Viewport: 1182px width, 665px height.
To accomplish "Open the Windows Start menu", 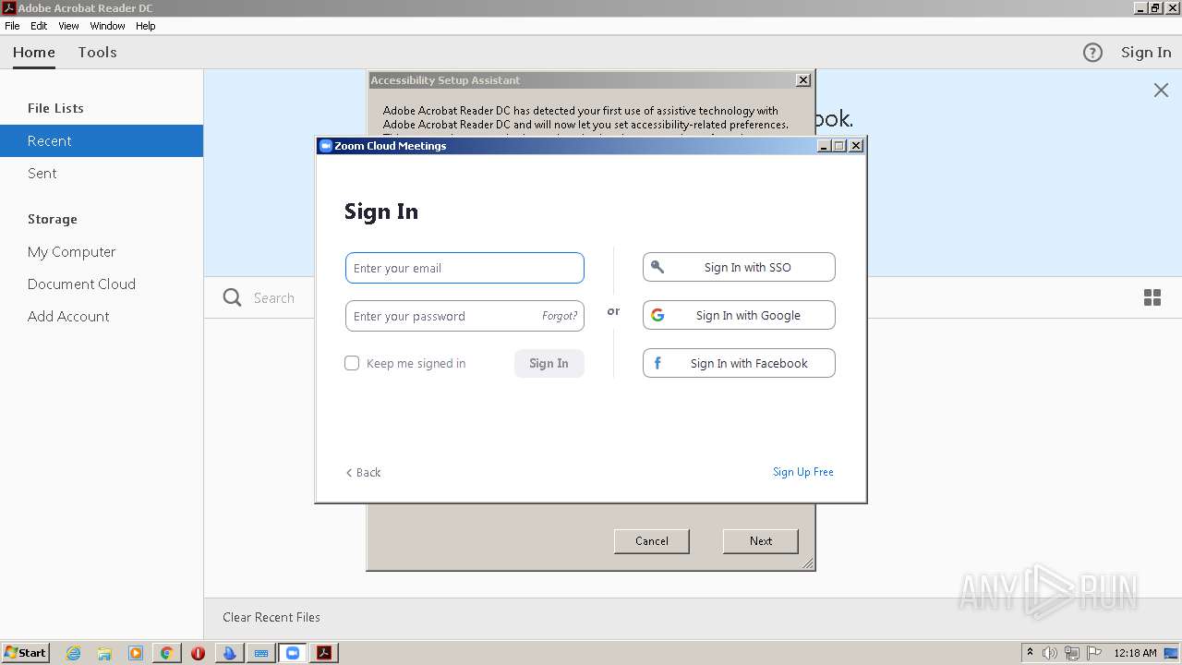I will [25, 653].
